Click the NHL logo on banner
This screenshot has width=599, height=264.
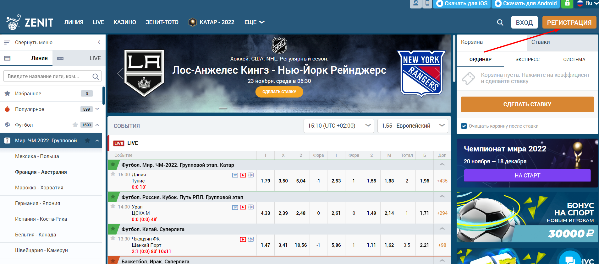click(279, 45)
